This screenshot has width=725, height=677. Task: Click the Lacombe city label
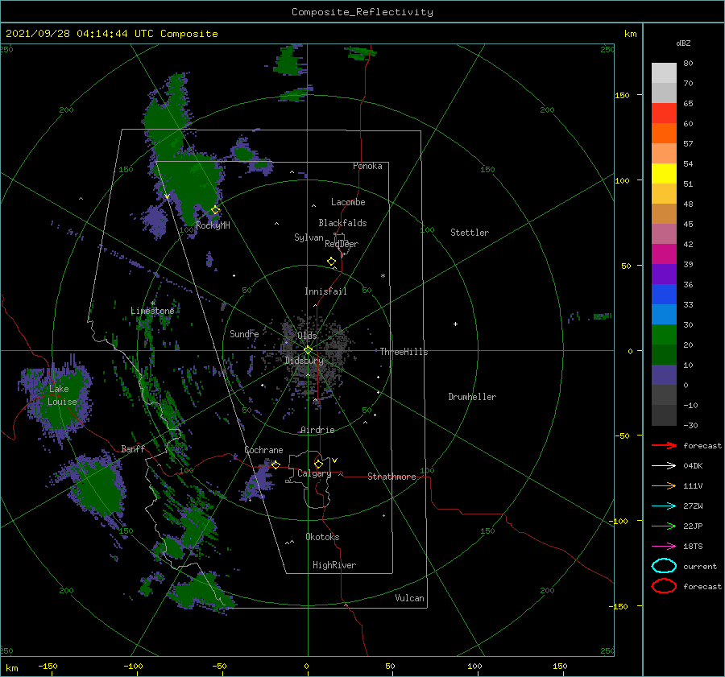[348, 202]
